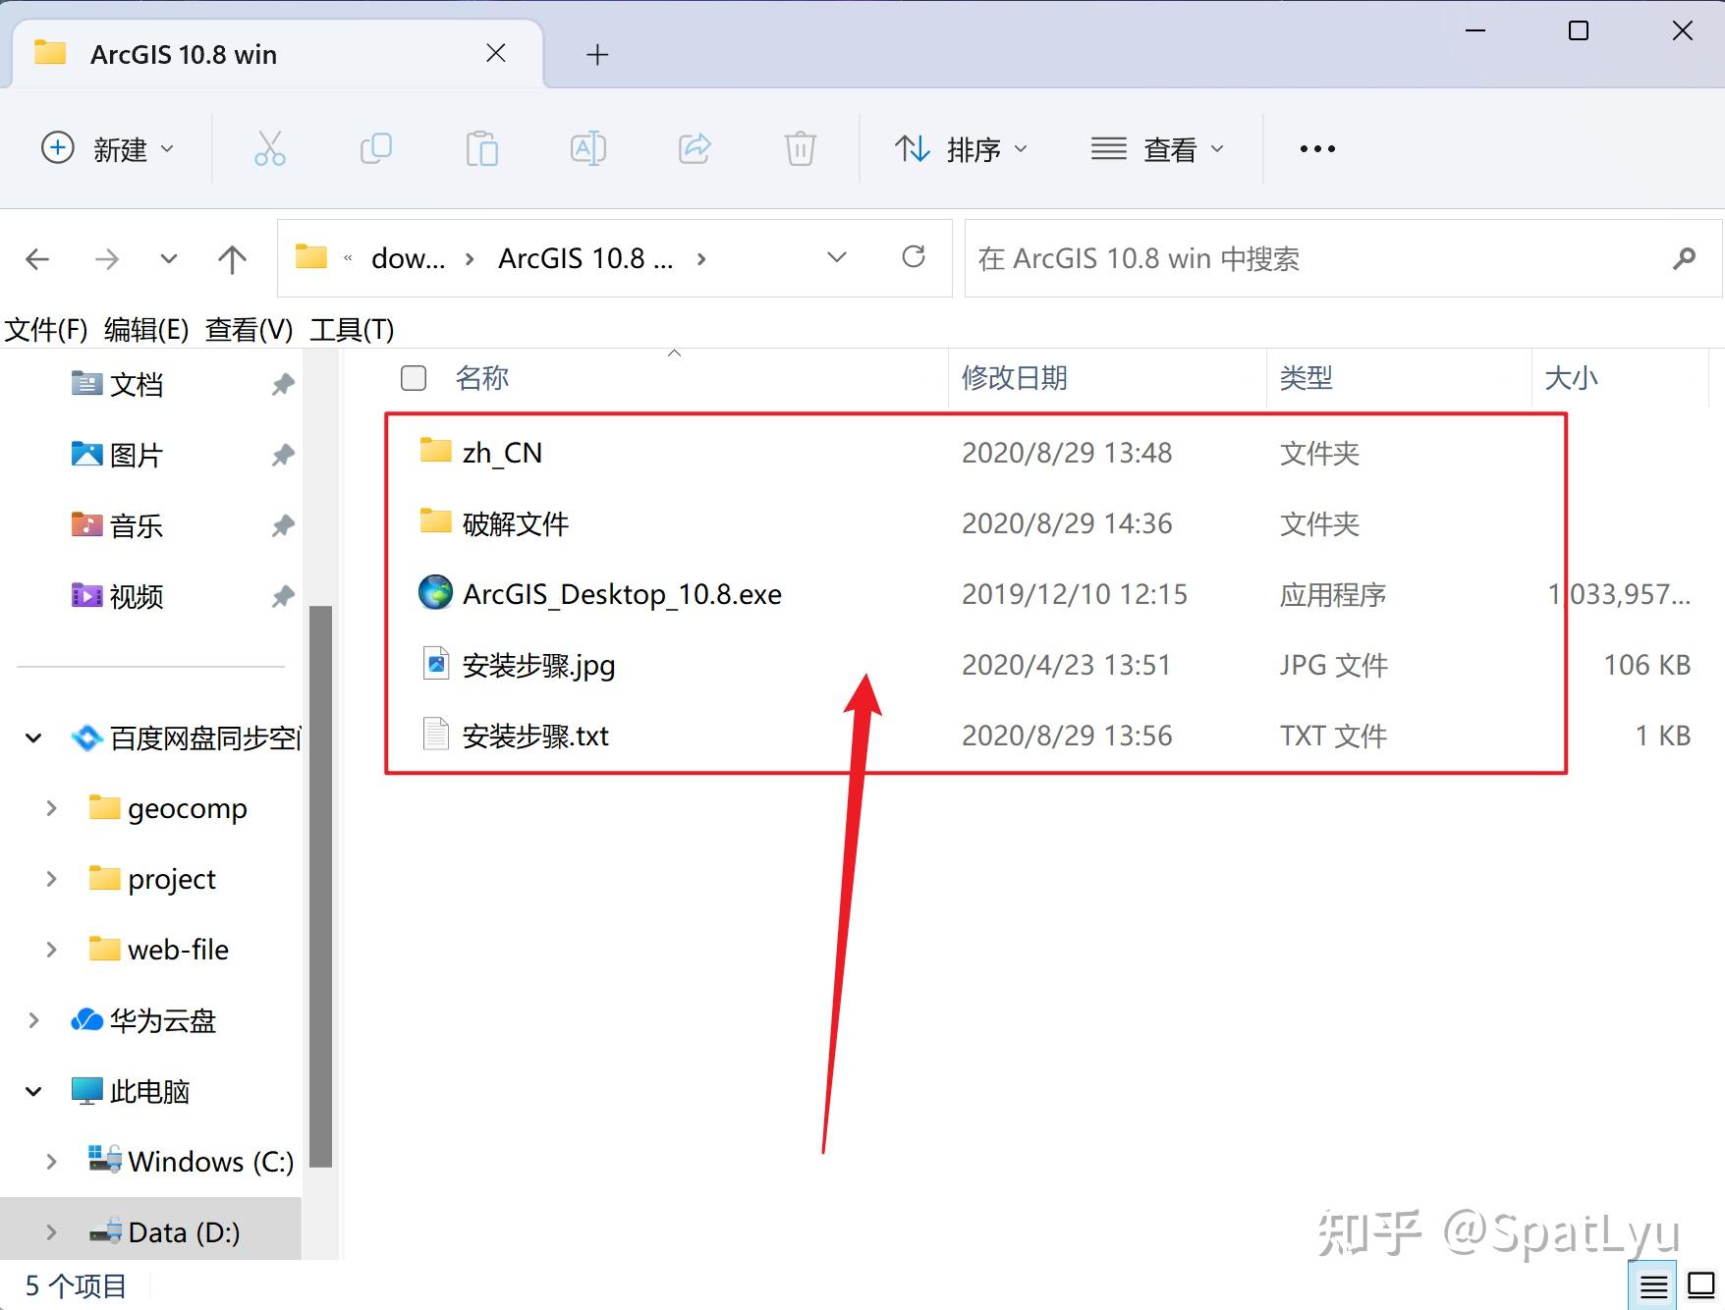Open the 编辑(E) menu
Viewport: 1725px width, 1310px height.
click(x=146, y=330)
